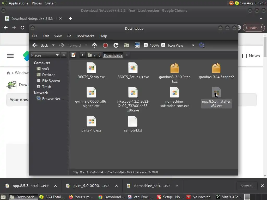
Task: Click the Downloads path bar button
Action: 113,55
